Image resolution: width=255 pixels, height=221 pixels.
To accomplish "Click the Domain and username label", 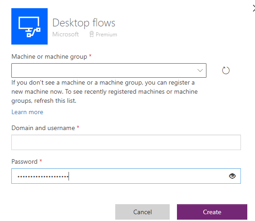I will [43, 128].
